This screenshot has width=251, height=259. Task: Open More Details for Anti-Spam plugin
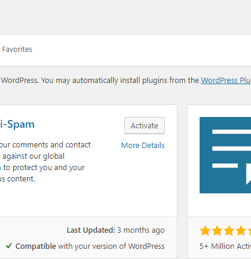click(x=143, y=146)
